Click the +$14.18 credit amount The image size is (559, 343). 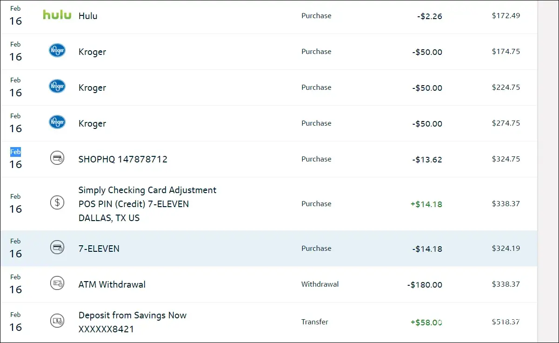(426, 204)
